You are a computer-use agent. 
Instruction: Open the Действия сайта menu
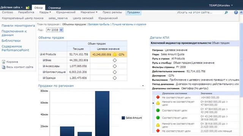point(11,8)
